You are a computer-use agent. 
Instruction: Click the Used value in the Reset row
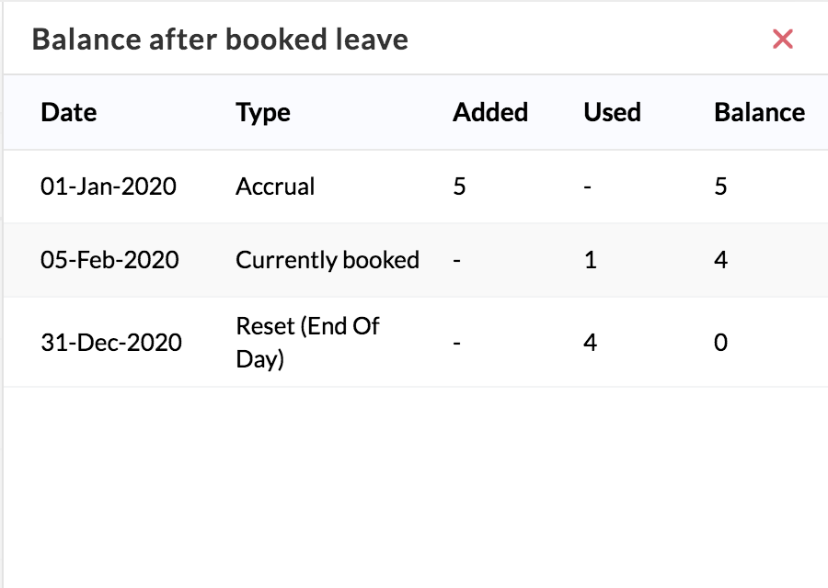pyautogui.click(x=590, y=343)
